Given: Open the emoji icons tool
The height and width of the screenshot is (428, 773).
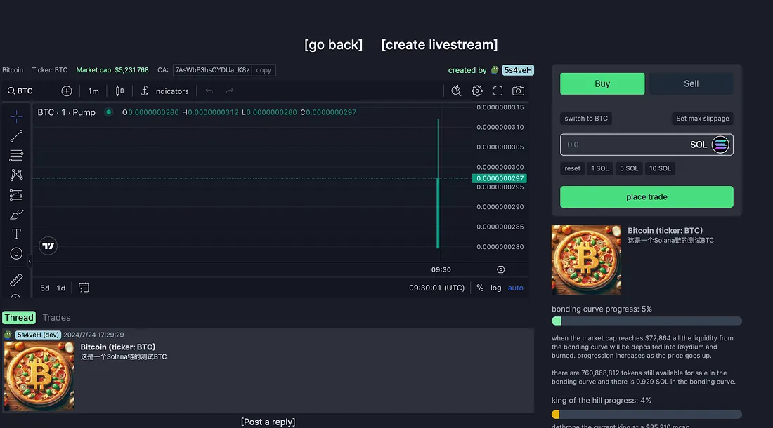Looking at the screenshot, I should click(16, 253).
